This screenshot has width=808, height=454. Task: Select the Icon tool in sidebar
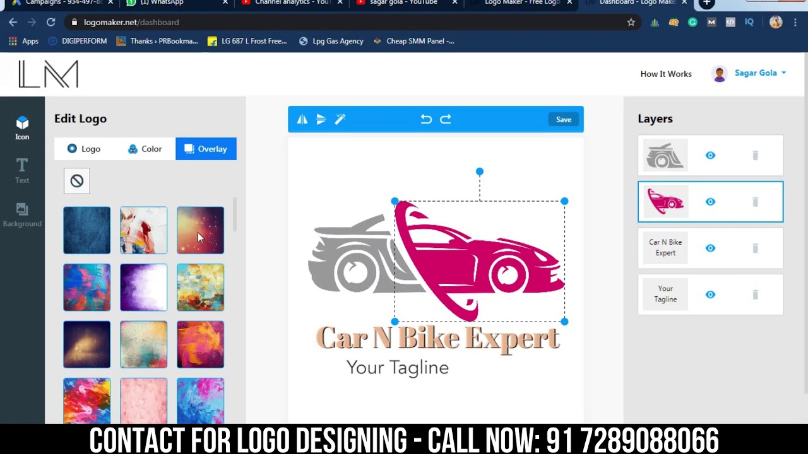tap(22, 127)
